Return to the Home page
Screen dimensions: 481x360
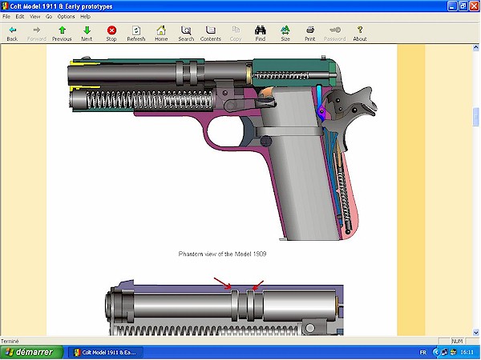pyautogui.click(x=161, y=34)
